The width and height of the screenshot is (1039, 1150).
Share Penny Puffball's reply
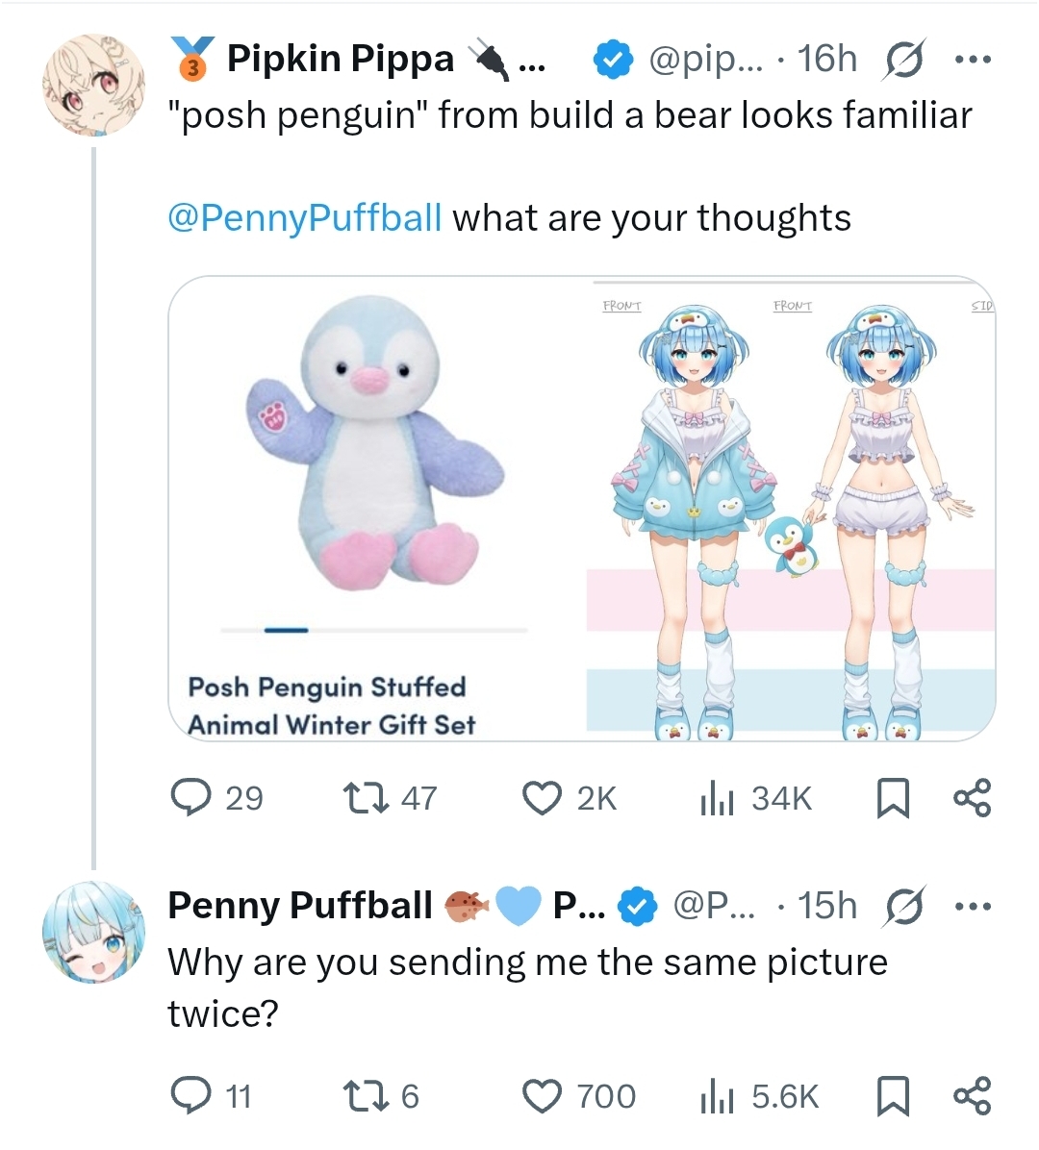click(x=972, y=1096)
